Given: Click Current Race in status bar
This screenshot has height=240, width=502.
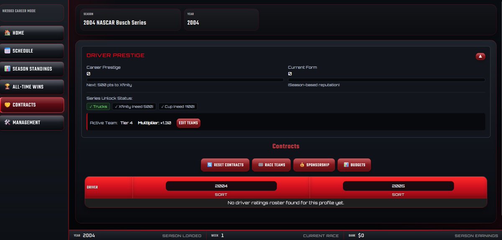Looking at the screenshot, I should coord(321,236).
